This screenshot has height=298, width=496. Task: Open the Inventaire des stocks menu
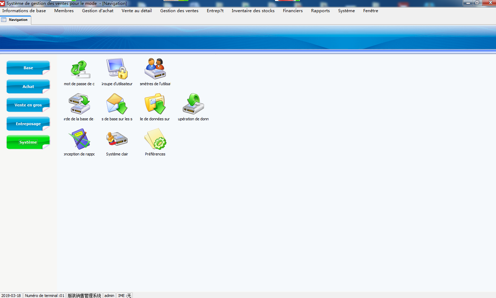click(x=253, y=11)
